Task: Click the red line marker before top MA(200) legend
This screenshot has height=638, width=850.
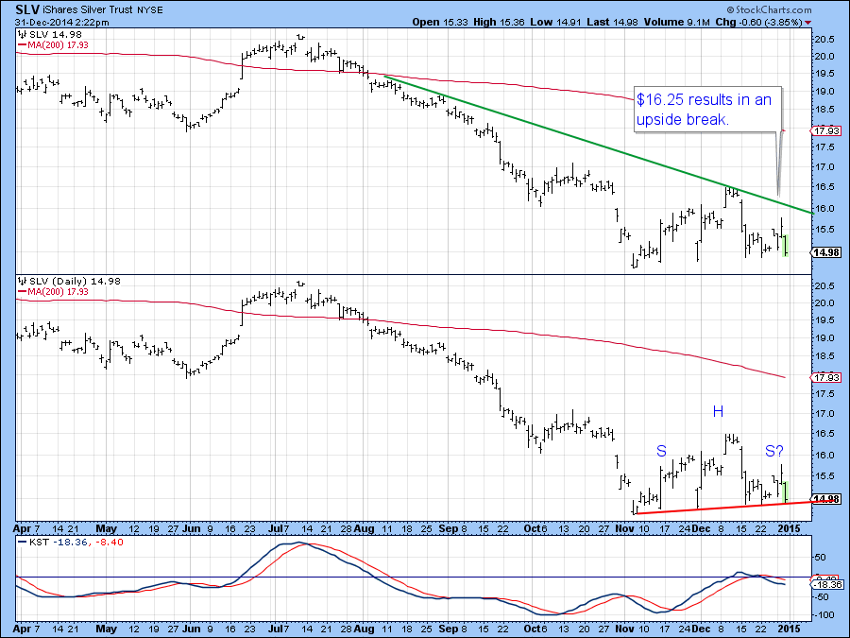Action: click(23, 45)
